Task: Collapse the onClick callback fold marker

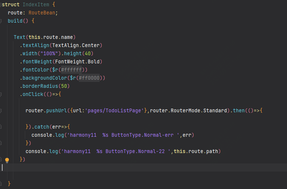Action: coord(0,94)
